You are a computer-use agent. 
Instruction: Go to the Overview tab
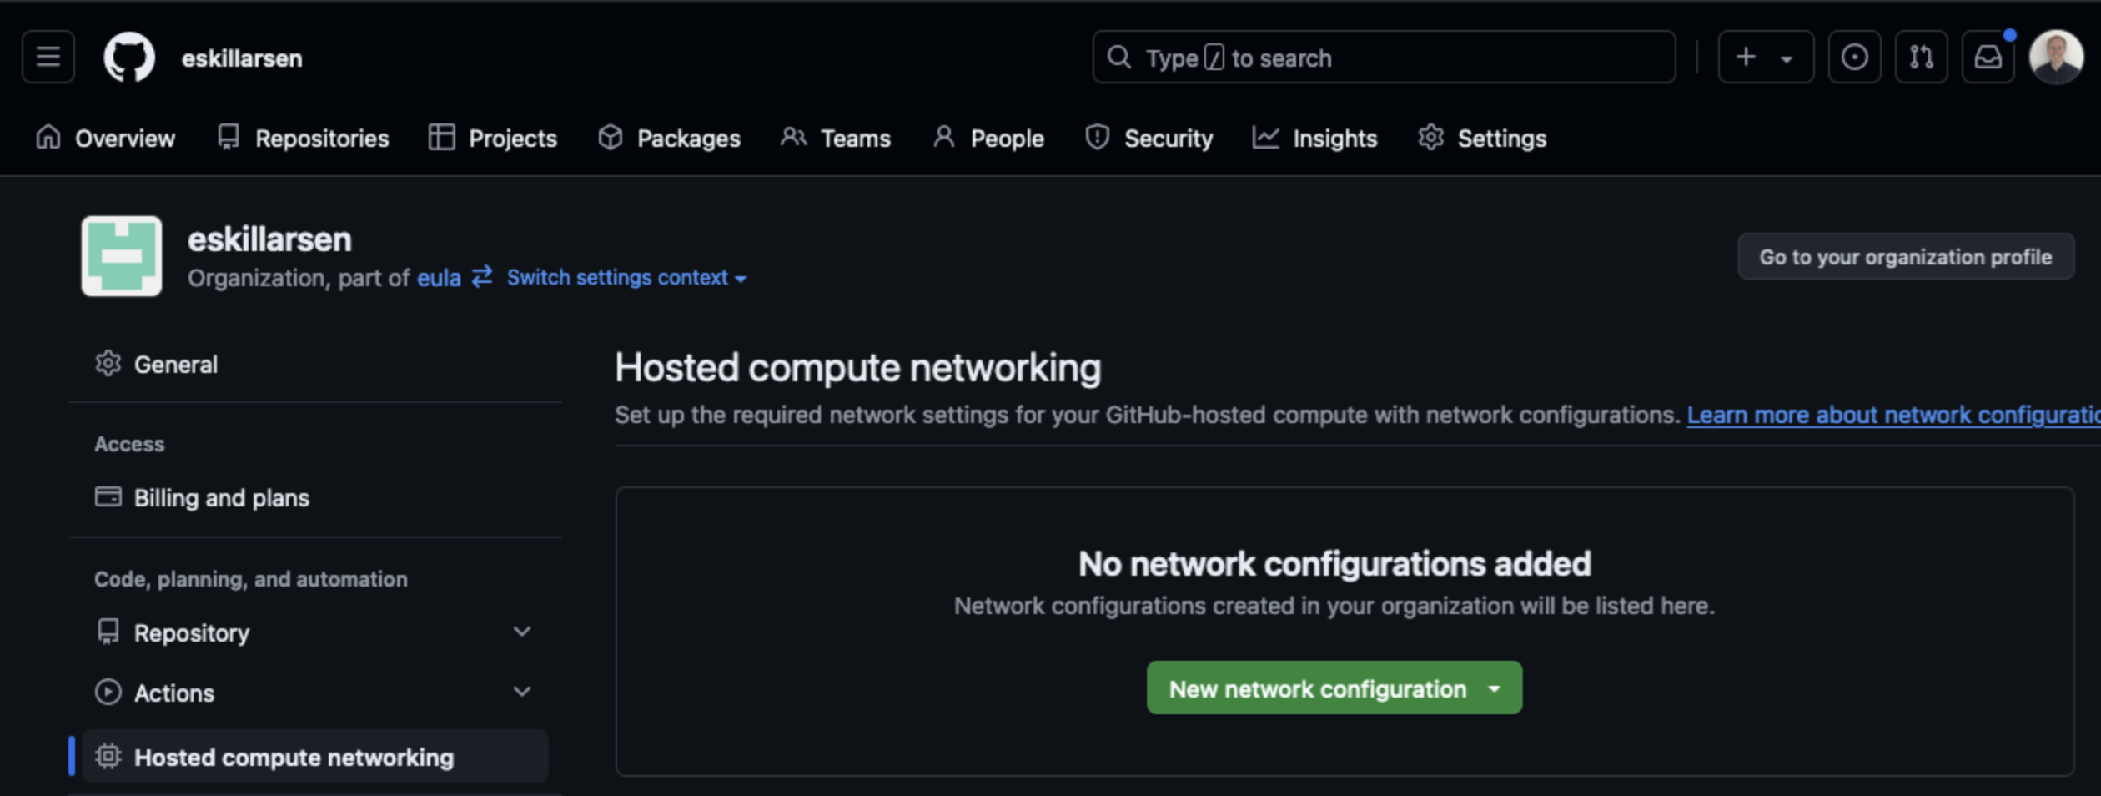(x=106, y=139)
